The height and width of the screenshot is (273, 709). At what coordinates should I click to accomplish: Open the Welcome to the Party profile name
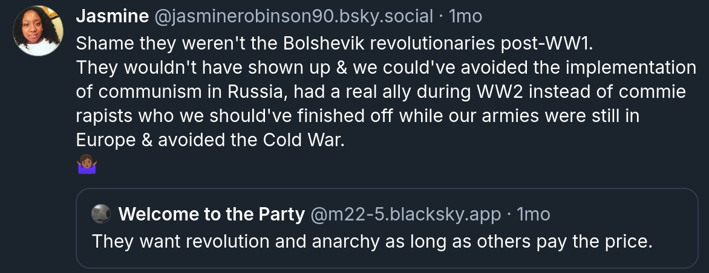pos(211,214)
